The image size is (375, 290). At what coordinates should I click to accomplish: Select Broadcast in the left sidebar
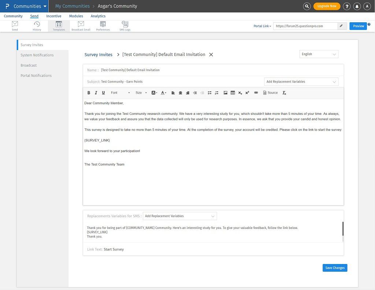click(29, 65)
